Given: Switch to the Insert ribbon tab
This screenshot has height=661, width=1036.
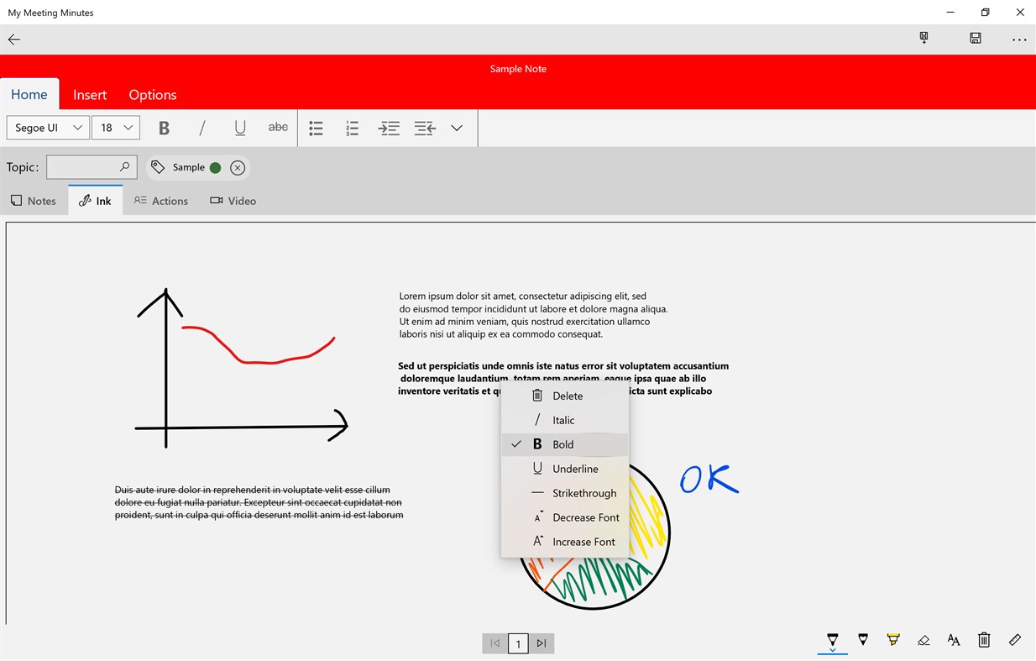Looking at the screenshot, I should tap(90, 94).
